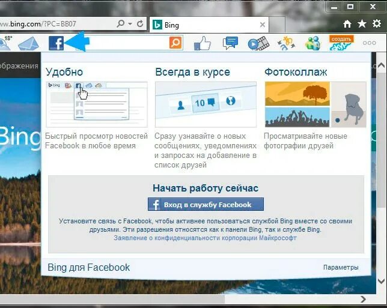Close the Bing tab
This screenshot has width=387, height=308.
[x=263, y=25]
